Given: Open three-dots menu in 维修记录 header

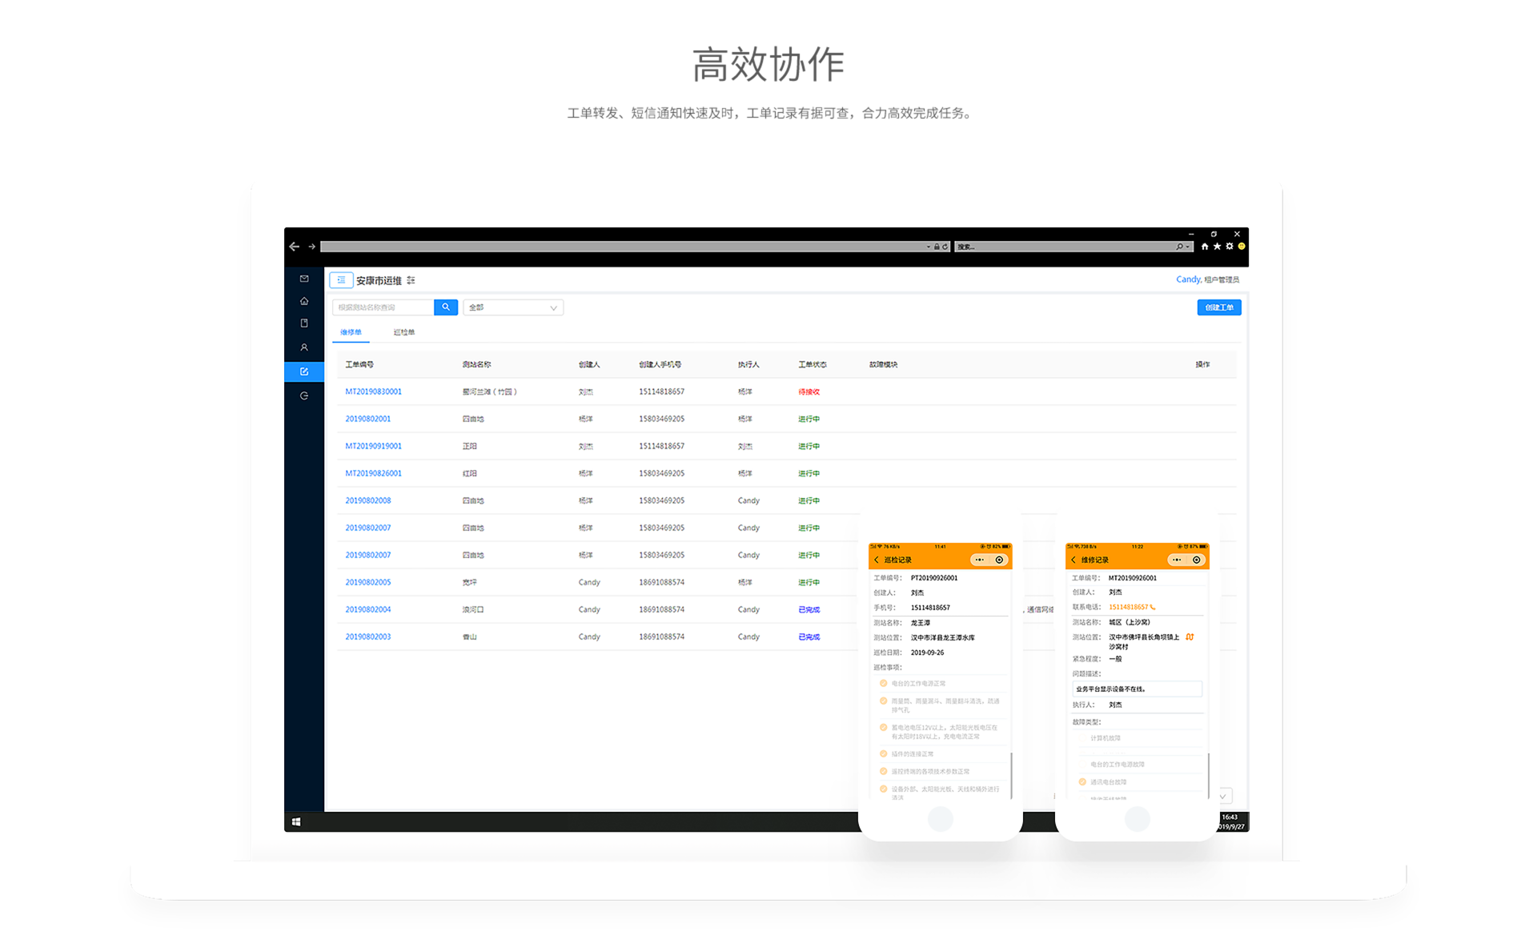Looking at the screenshot, I should click(1177, 560).
